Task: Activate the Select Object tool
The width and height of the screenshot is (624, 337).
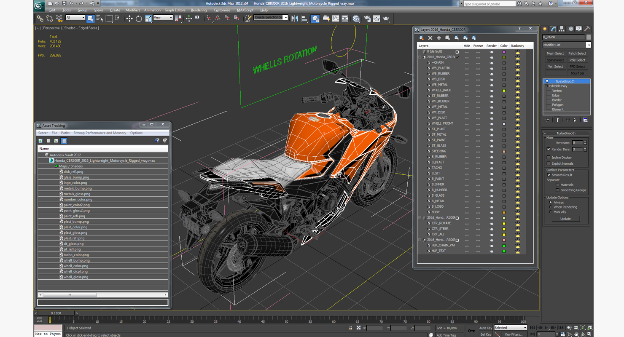Action: (x=90, y=19)
